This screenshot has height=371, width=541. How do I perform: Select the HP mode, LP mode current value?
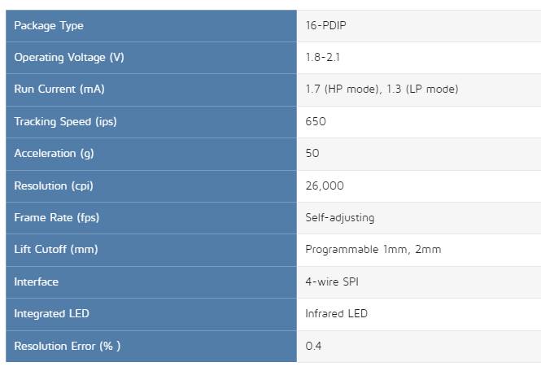pyautogui.click(x=382, y=89)
